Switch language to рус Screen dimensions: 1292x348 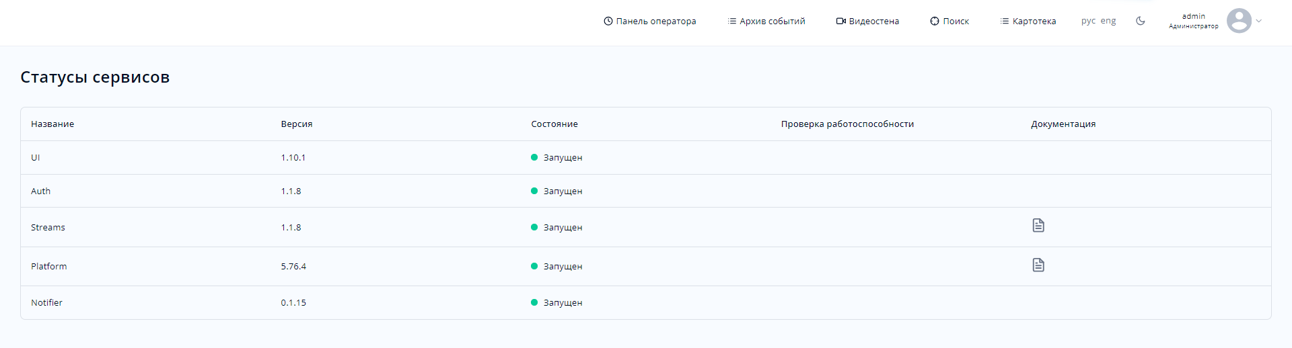[x=1088, y=21]
